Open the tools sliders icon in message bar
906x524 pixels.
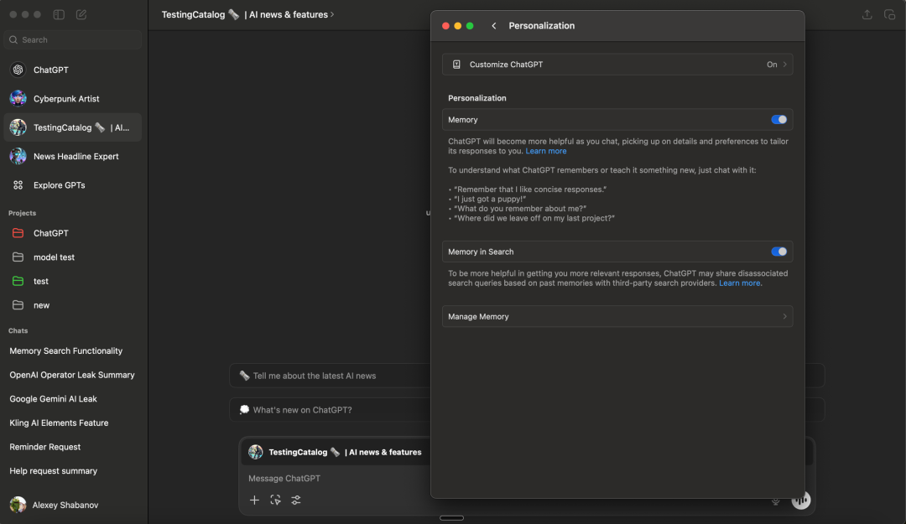(x=296, y=500)
